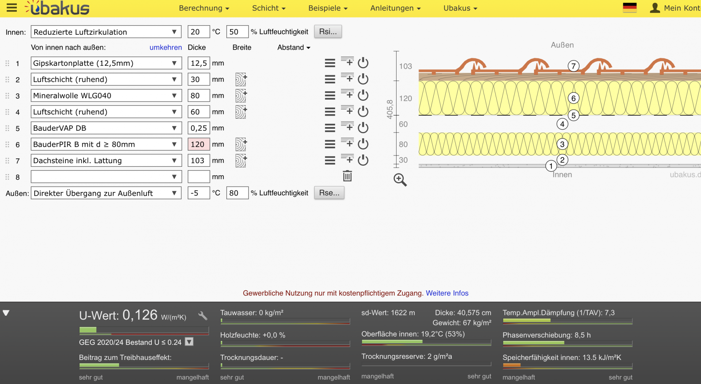Open the Beispiele menu

point(327,8)
